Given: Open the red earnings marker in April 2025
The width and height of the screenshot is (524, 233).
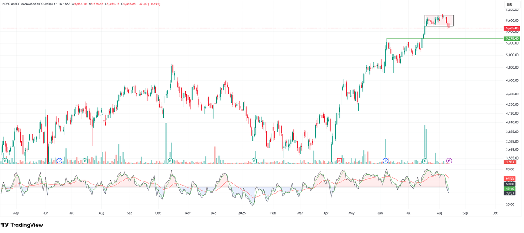Looking at the screenshot, I should pyautogui.click(x=339, y=161).
